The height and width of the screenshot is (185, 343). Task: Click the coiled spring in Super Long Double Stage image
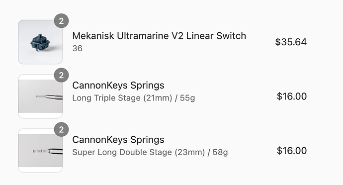click(x=41, y=151)
